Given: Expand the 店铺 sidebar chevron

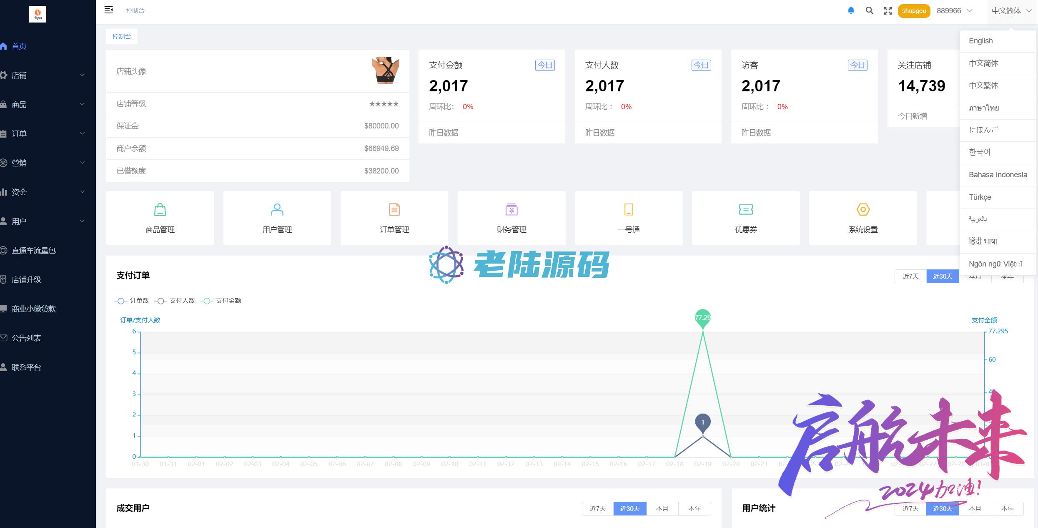Looking at the screenshot, I should click(x=82, y=75).
